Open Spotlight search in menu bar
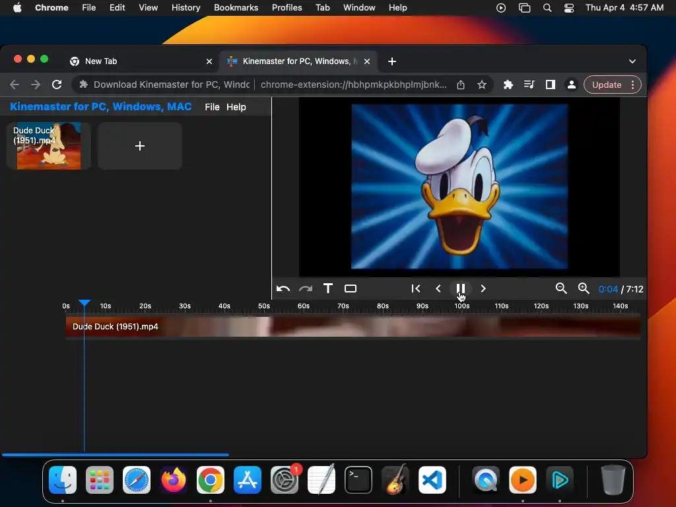 pyautogui.click(x=547, y=7)
